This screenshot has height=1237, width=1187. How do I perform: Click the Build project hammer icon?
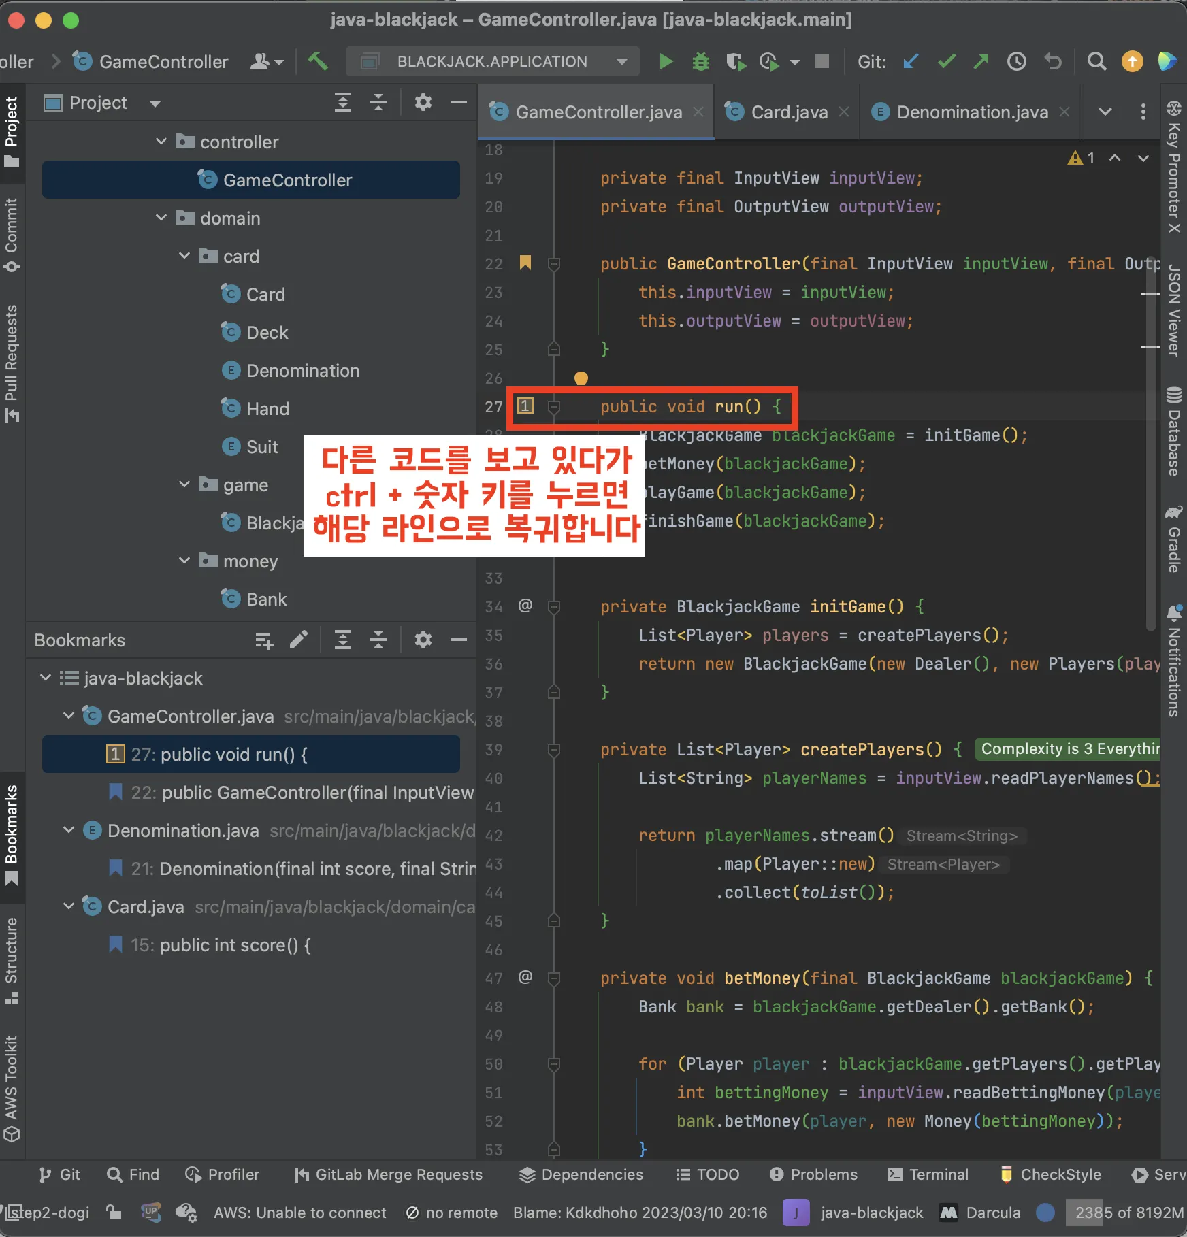(317, 62)
